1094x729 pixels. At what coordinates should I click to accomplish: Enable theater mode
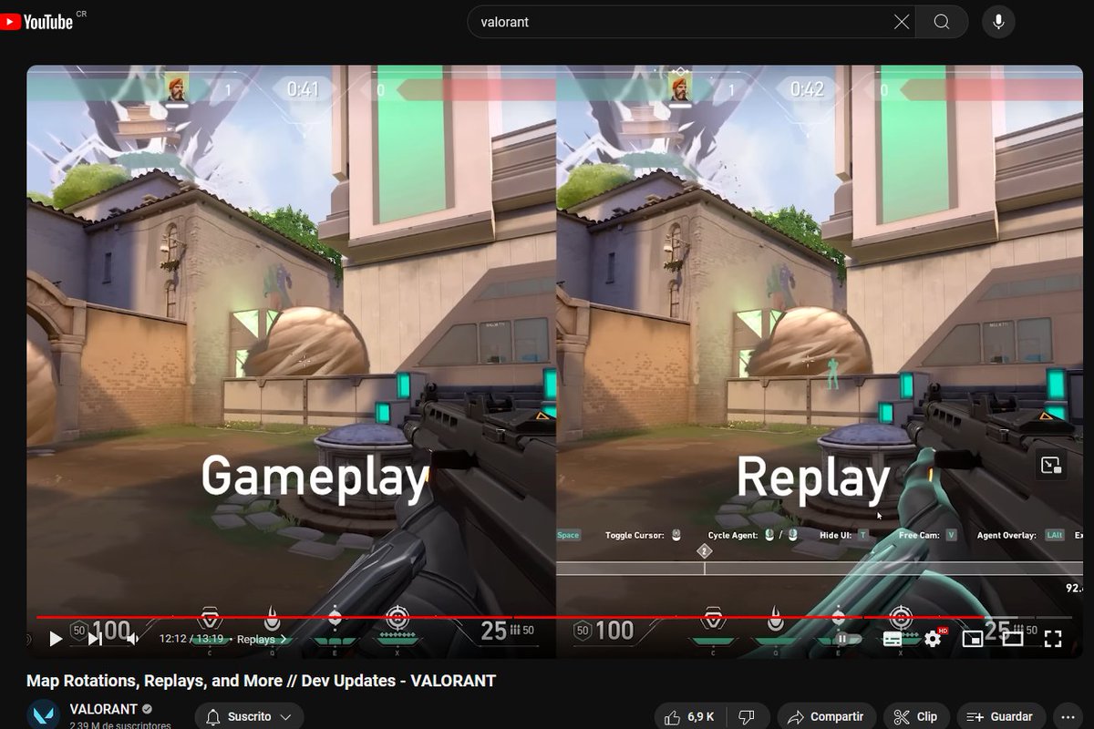(x=1012, y=639)
